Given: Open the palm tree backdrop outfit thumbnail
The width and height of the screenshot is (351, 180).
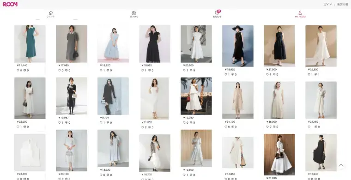Looking at the screenshot, I should [x=196, y=96].
